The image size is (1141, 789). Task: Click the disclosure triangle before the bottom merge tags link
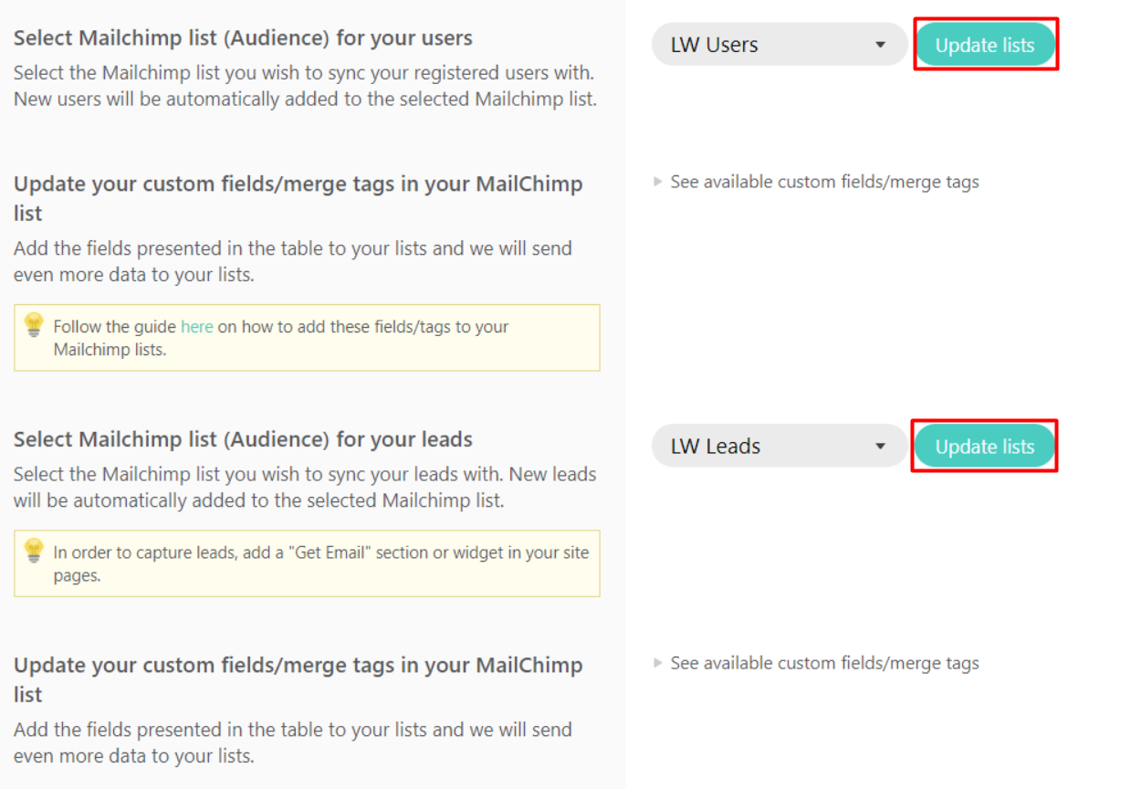657,663
